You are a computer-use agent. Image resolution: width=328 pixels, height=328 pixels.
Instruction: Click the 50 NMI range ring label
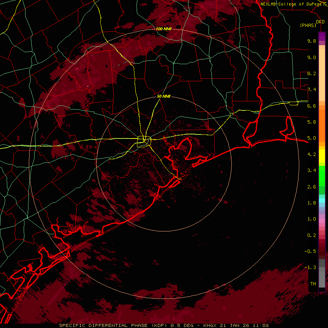tap(164, 96)
